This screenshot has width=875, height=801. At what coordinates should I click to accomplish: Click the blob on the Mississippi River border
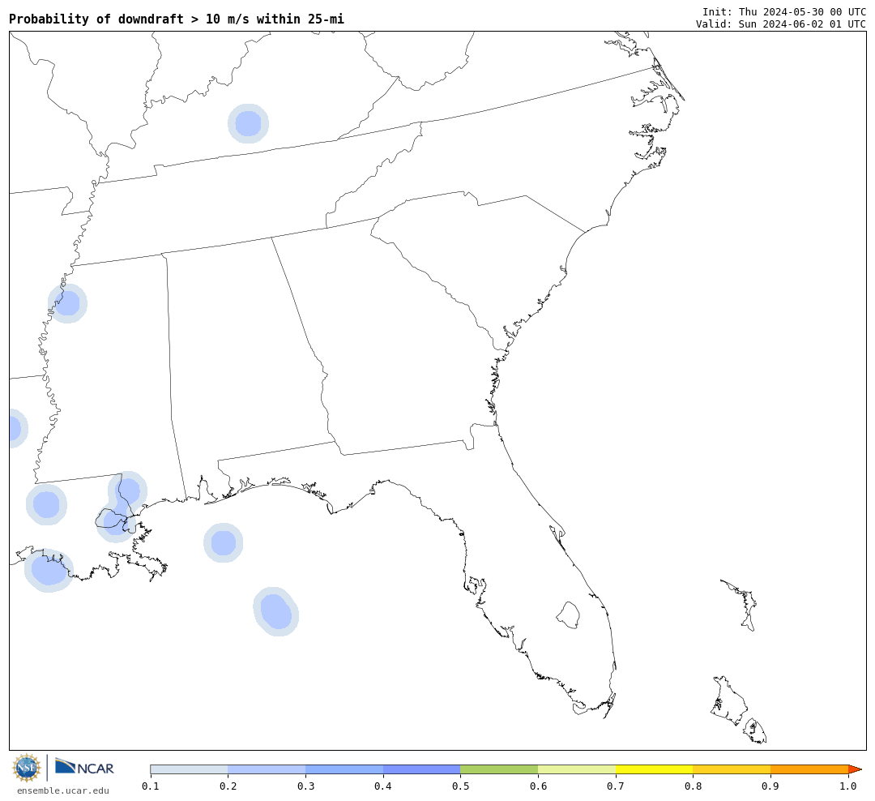pyautogui.click(x=67, y=303)
